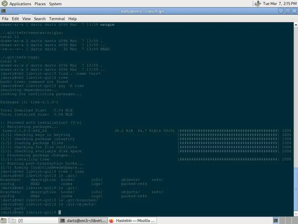The width and height of the screenshot is (298, 224).
Task: Minimize the terminal window
Action: 281,11
